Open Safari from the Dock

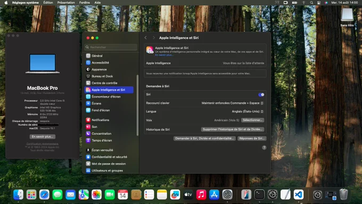[x=44, y=194]
